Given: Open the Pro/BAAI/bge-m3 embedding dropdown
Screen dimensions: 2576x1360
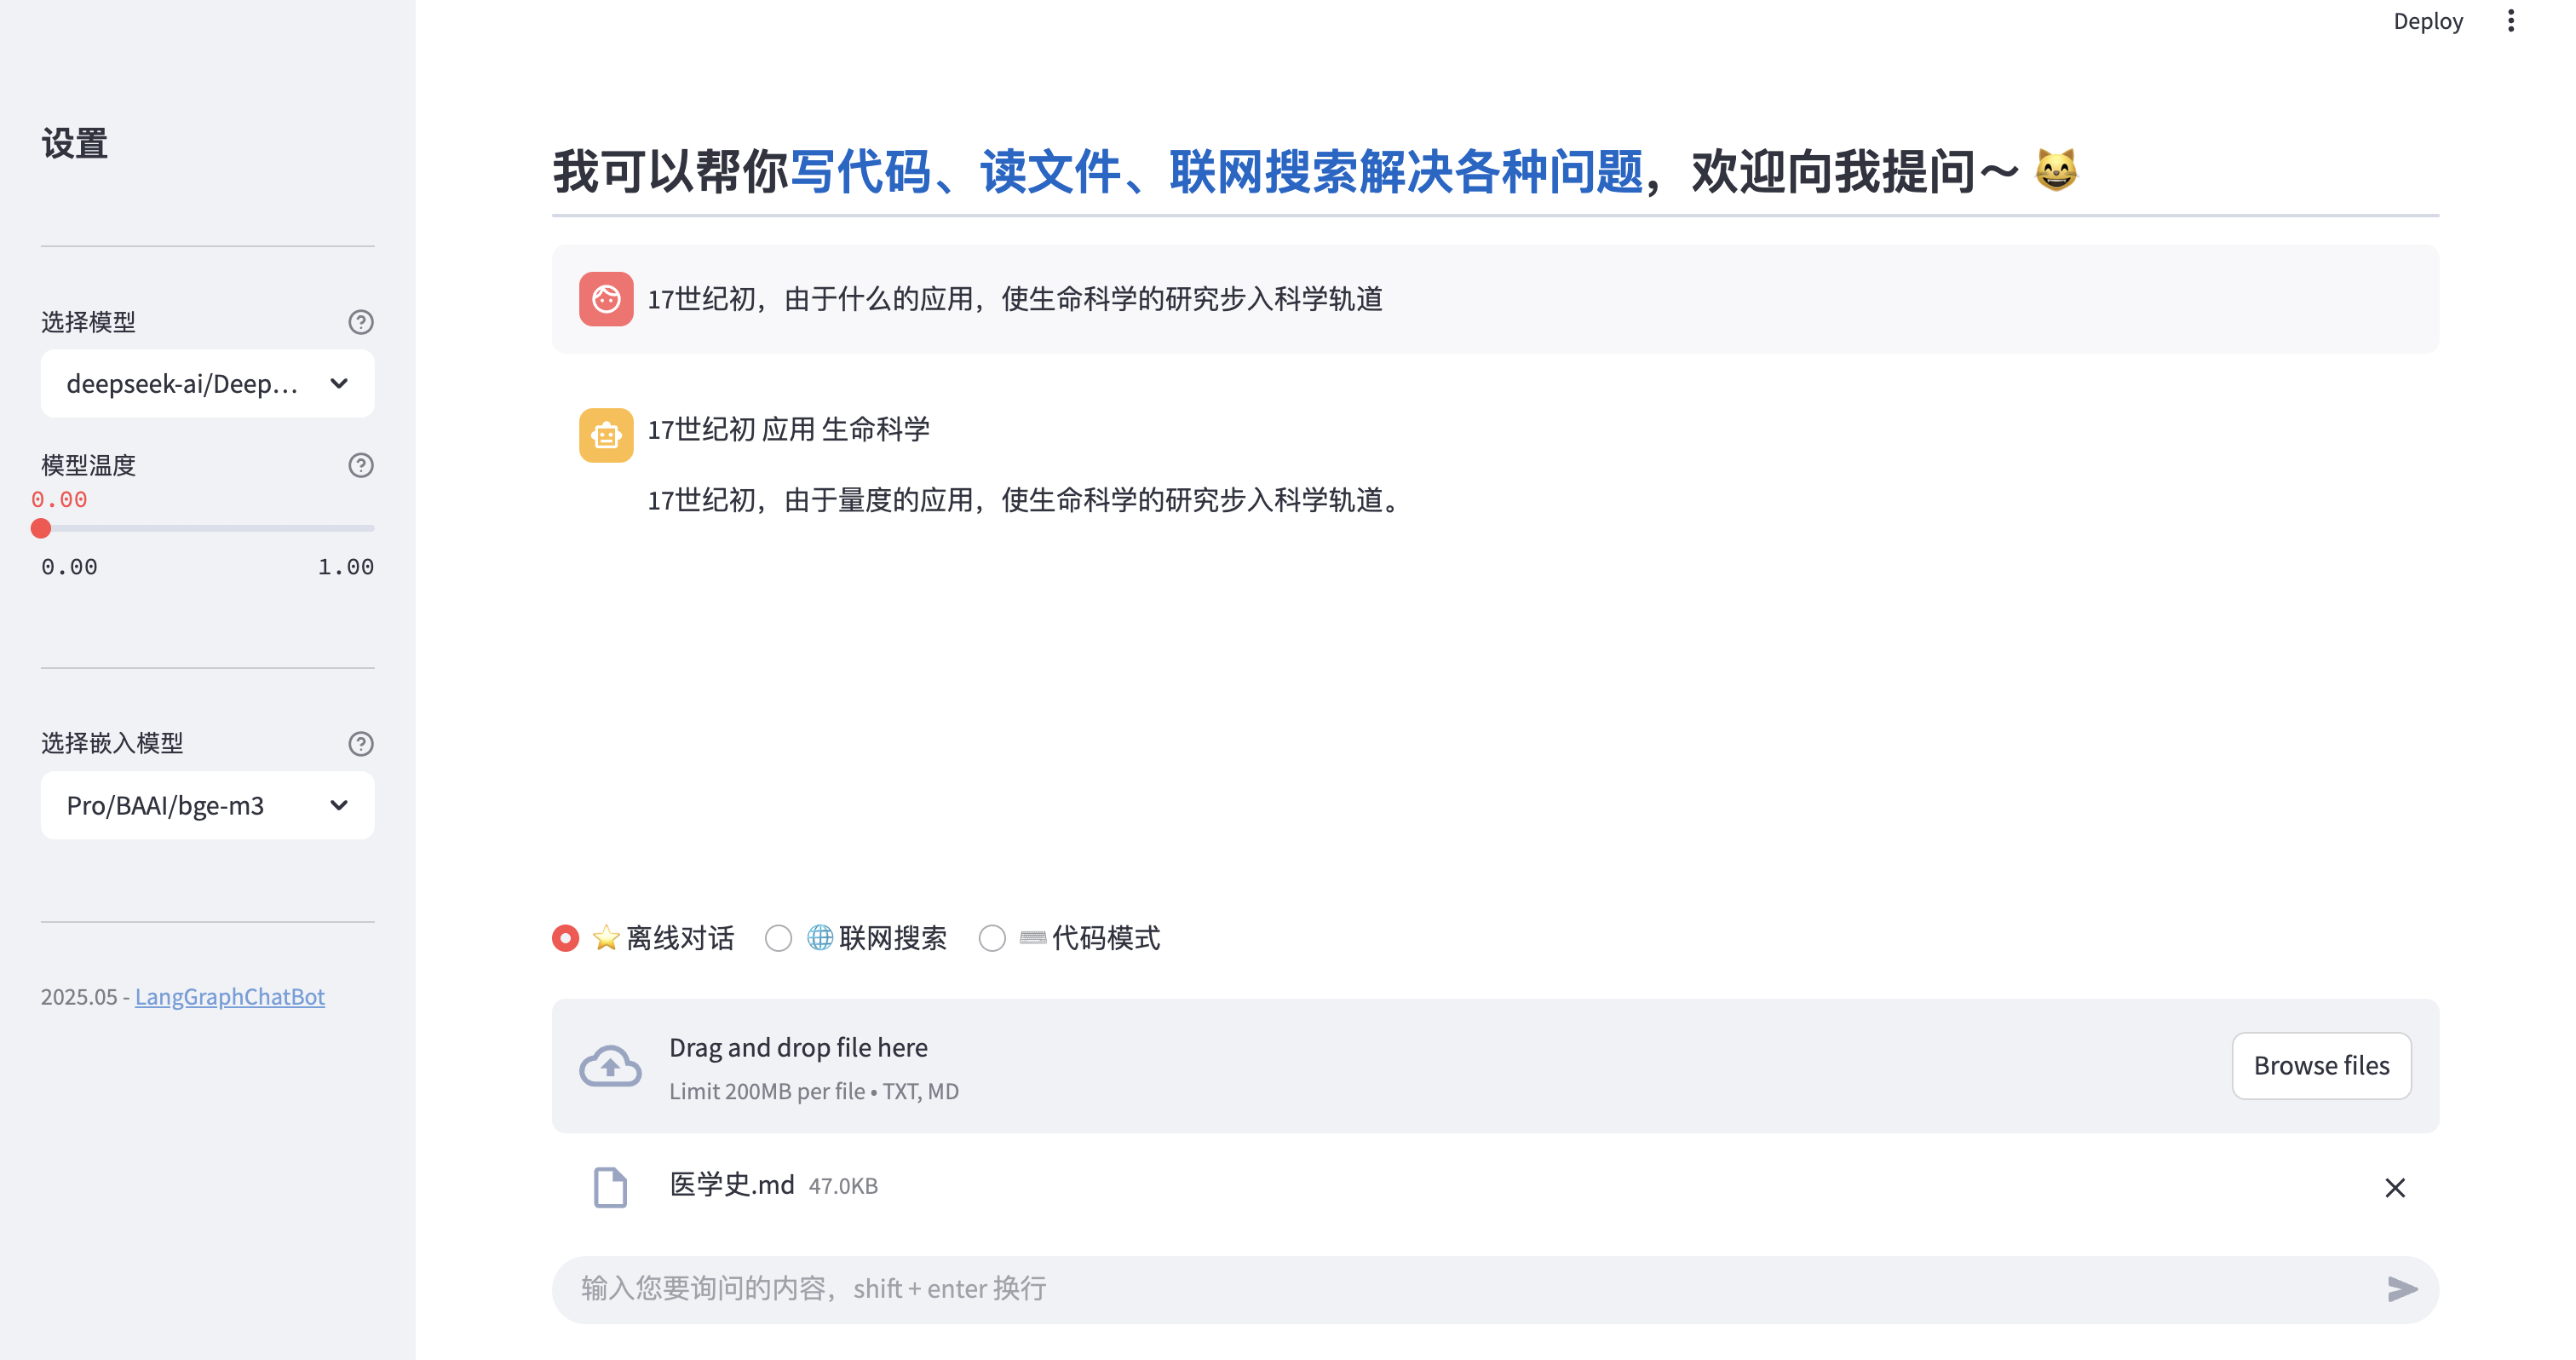Looking at the screenshot, I should tap(207, 805).
